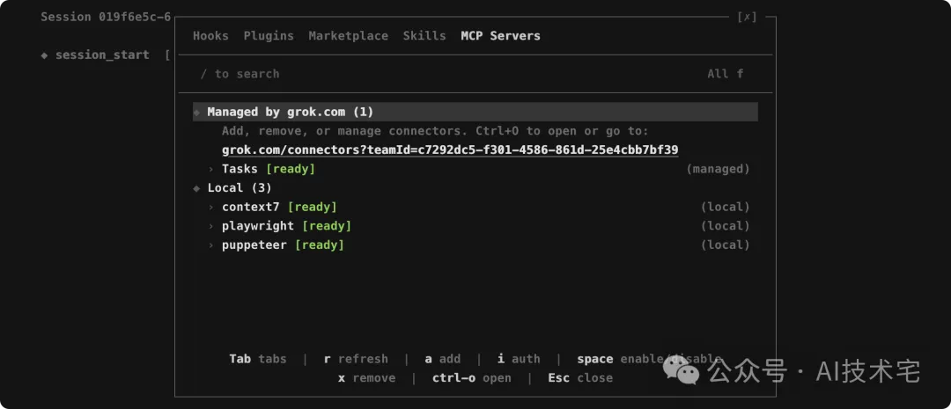Image resolution: width=951 pixels, height=409 pixels.
Task: Click the 'i auth' shortcut hint
Action: (519, 359)
